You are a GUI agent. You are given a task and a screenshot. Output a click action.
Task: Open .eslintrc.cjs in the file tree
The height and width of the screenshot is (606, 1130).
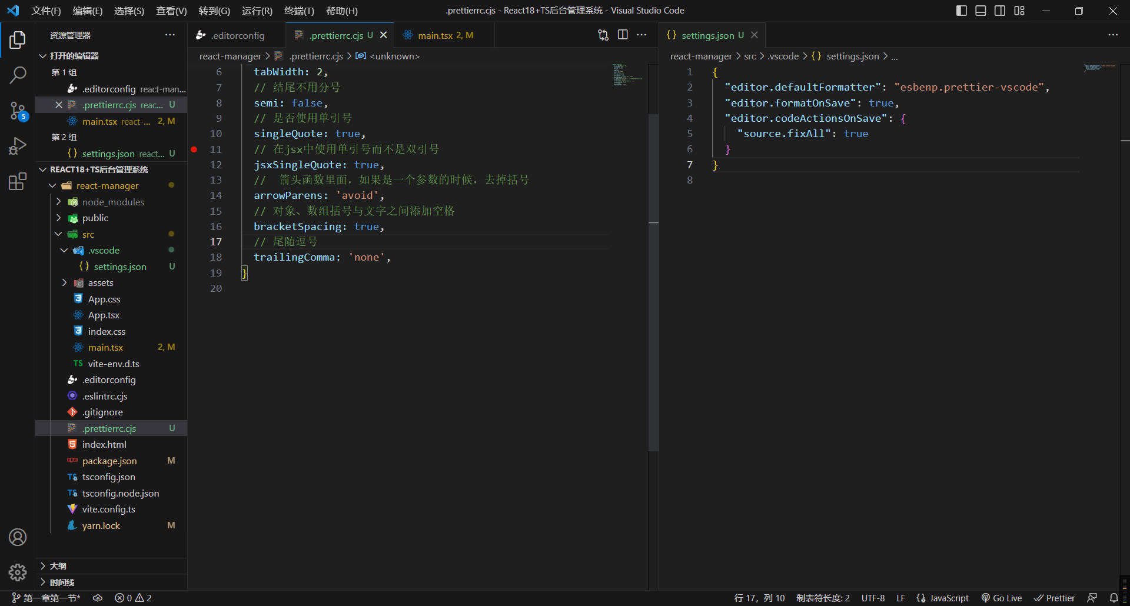coord(105,396)
